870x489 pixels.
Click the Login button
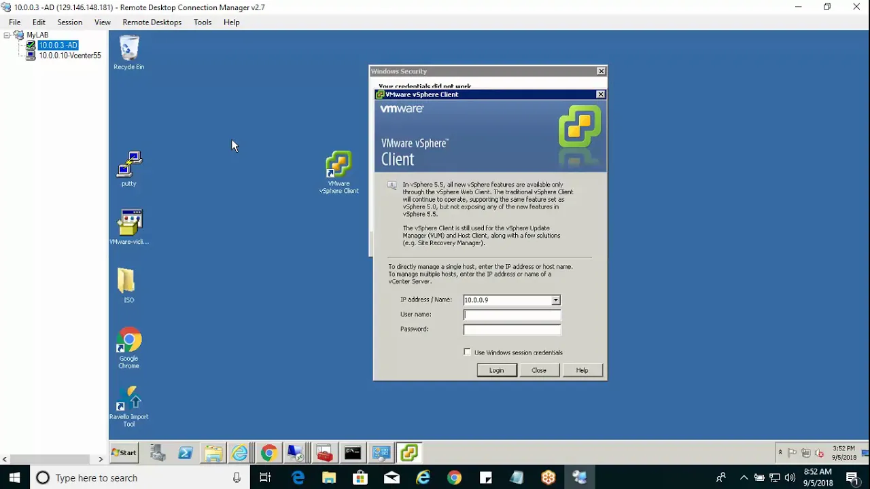pyautogui.click(x=497, y=370)
